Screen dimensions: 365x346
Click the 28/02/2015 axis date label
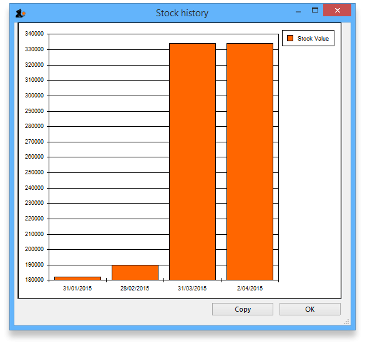click(x=135, y=288)
